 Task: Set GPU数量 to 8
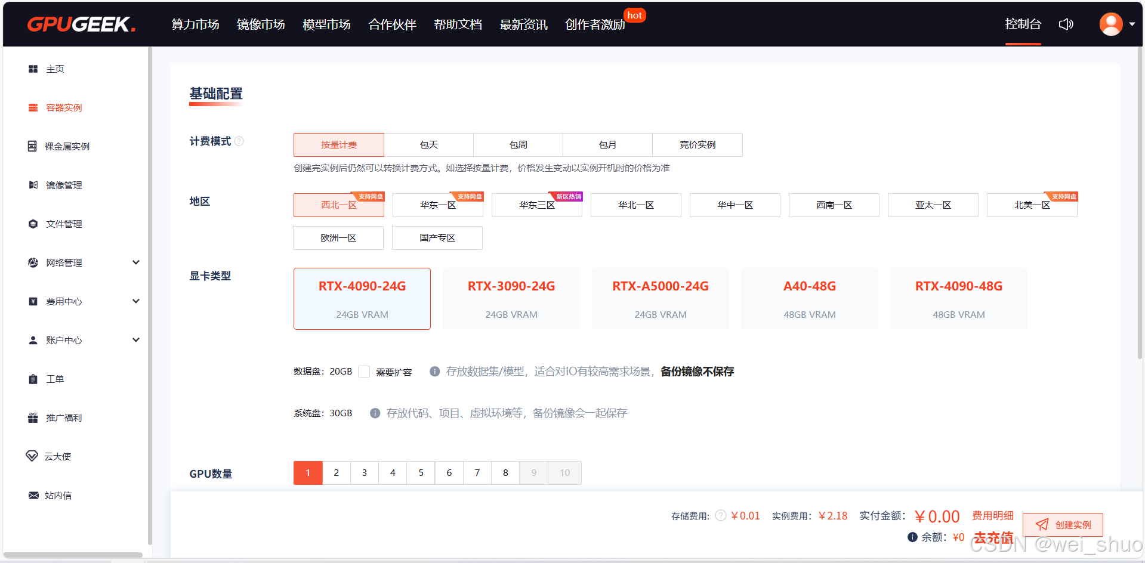pyautogui.click(x=505, y=473)
